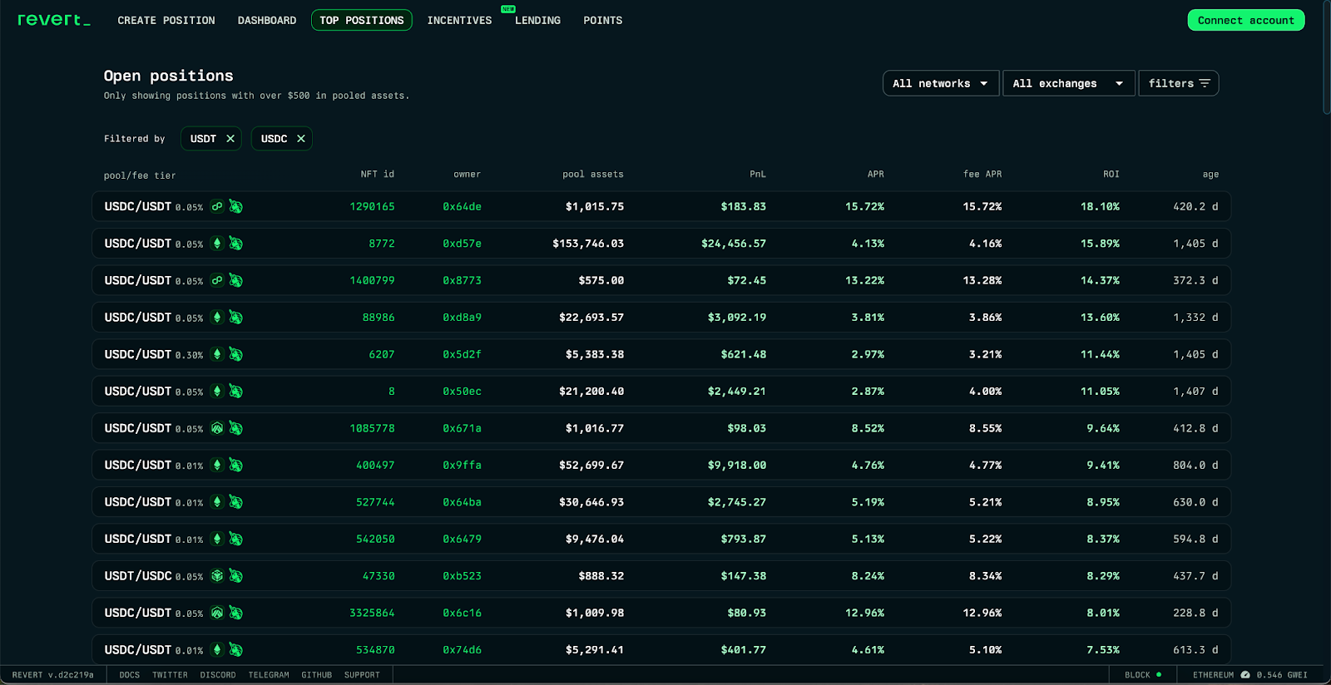
Task: Sort by the ROI column header
Action: (x=1111, y=175)
